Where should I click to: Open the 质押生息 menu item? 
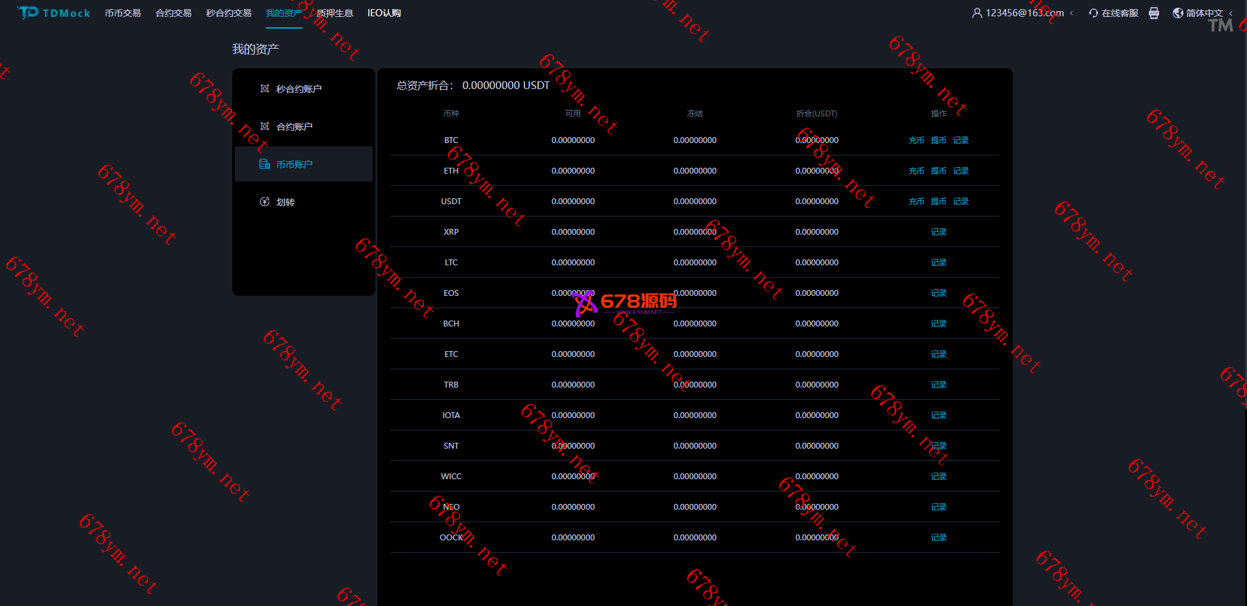(334, 13)
